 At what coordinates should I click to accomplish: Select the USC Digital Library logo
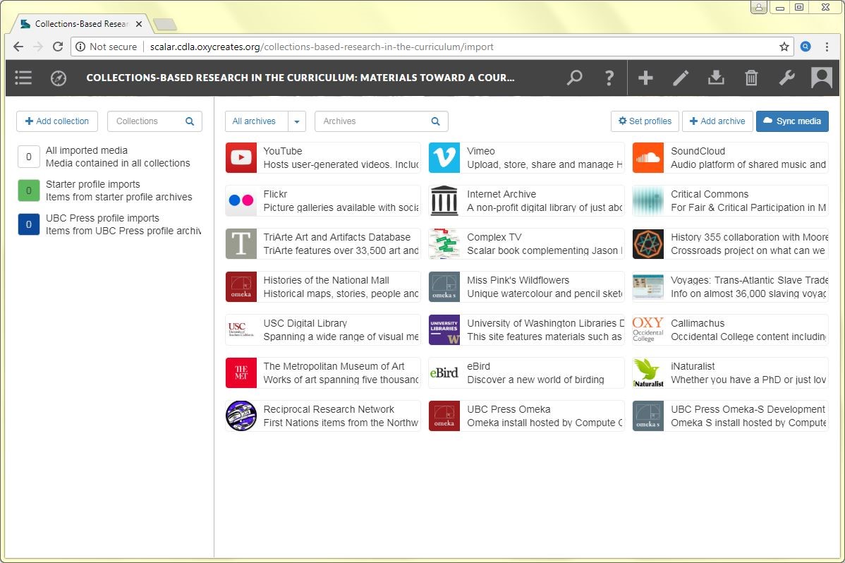241,329
